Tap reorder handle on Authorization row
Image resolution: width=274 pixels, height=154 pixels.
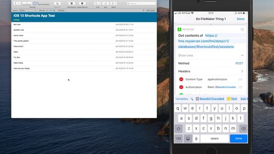(241, 87)
